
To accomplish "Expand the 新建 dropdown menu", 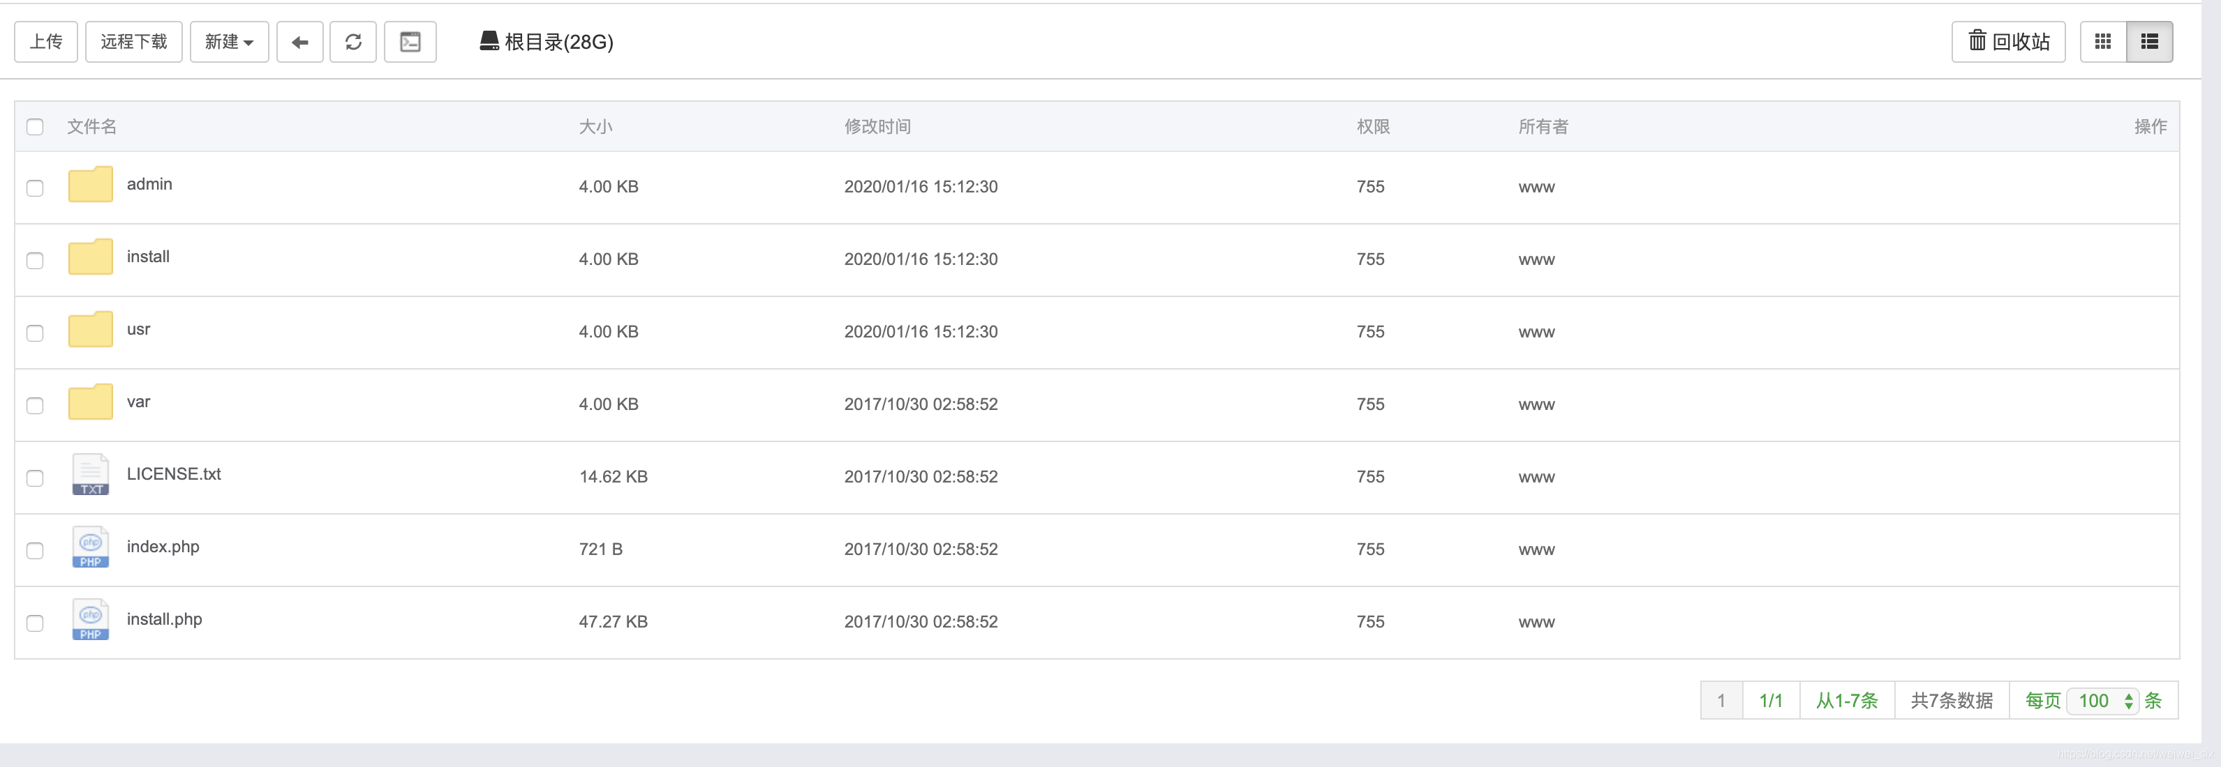I will pyautogui.click(x=230, y=42).
